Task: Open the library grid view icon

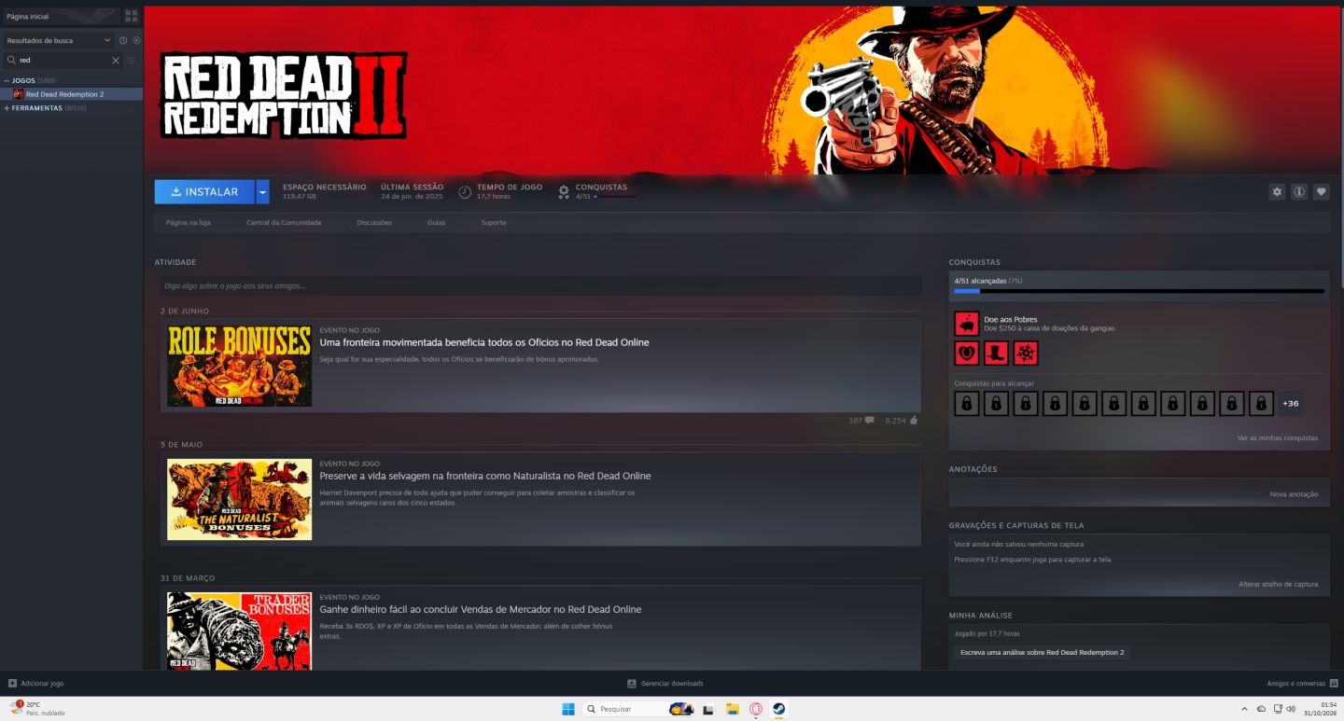Action: [132, 16]
